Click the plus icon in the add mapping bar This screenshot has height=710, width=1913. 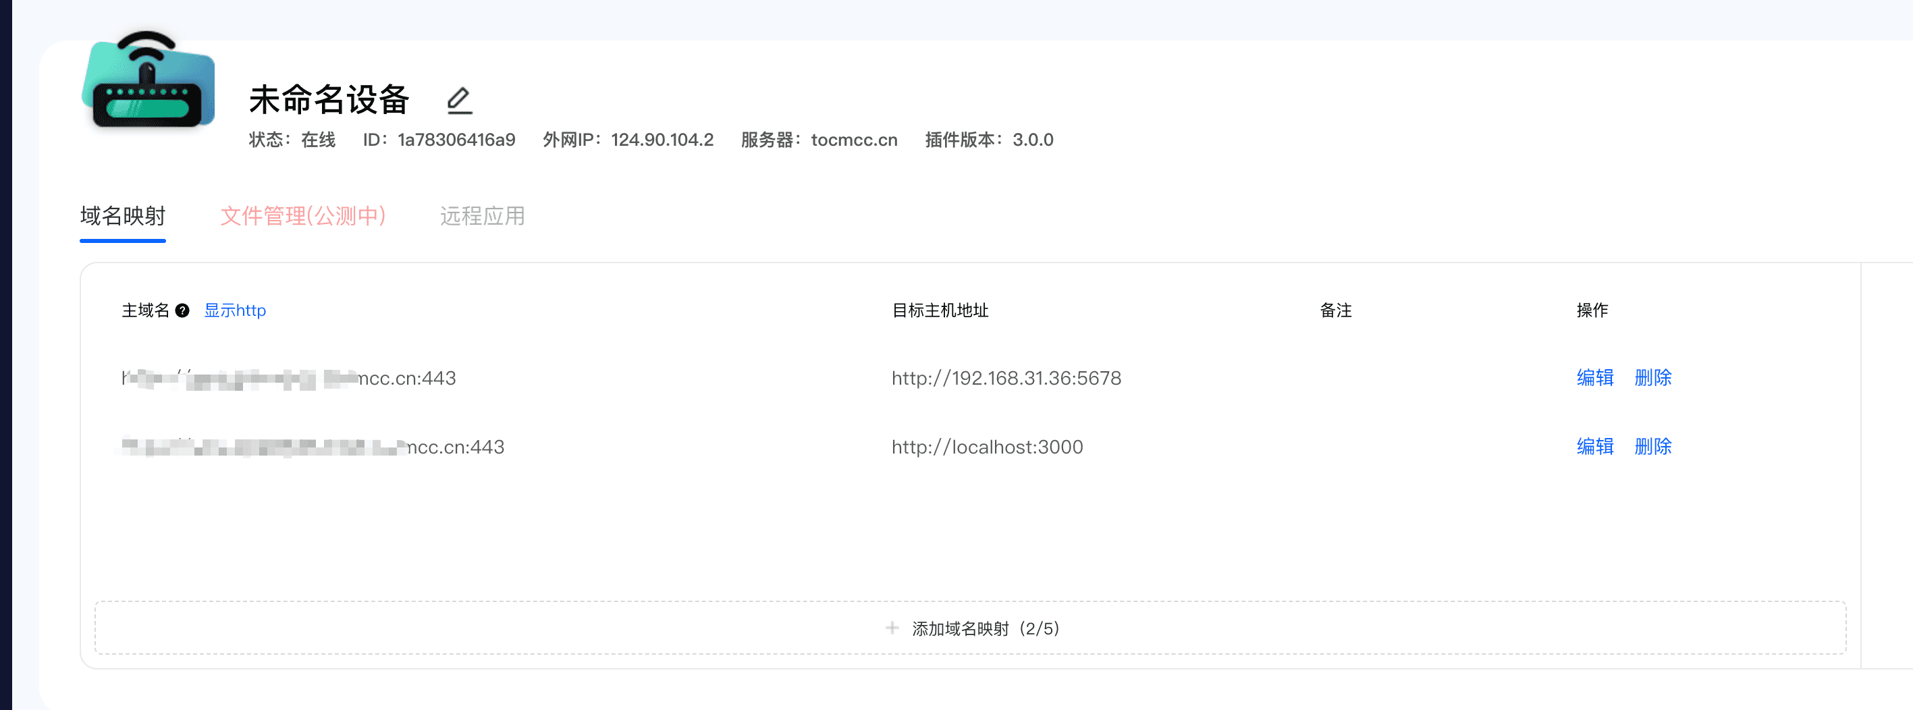892,628
